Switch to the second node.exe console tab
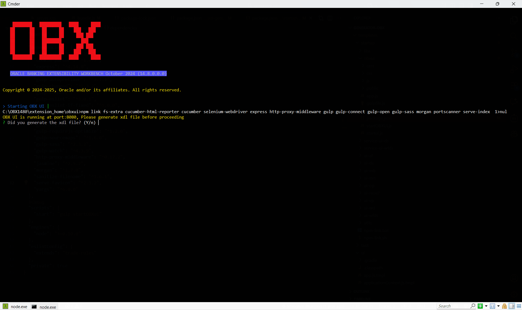522x310 pixels. tap(44, 306)
